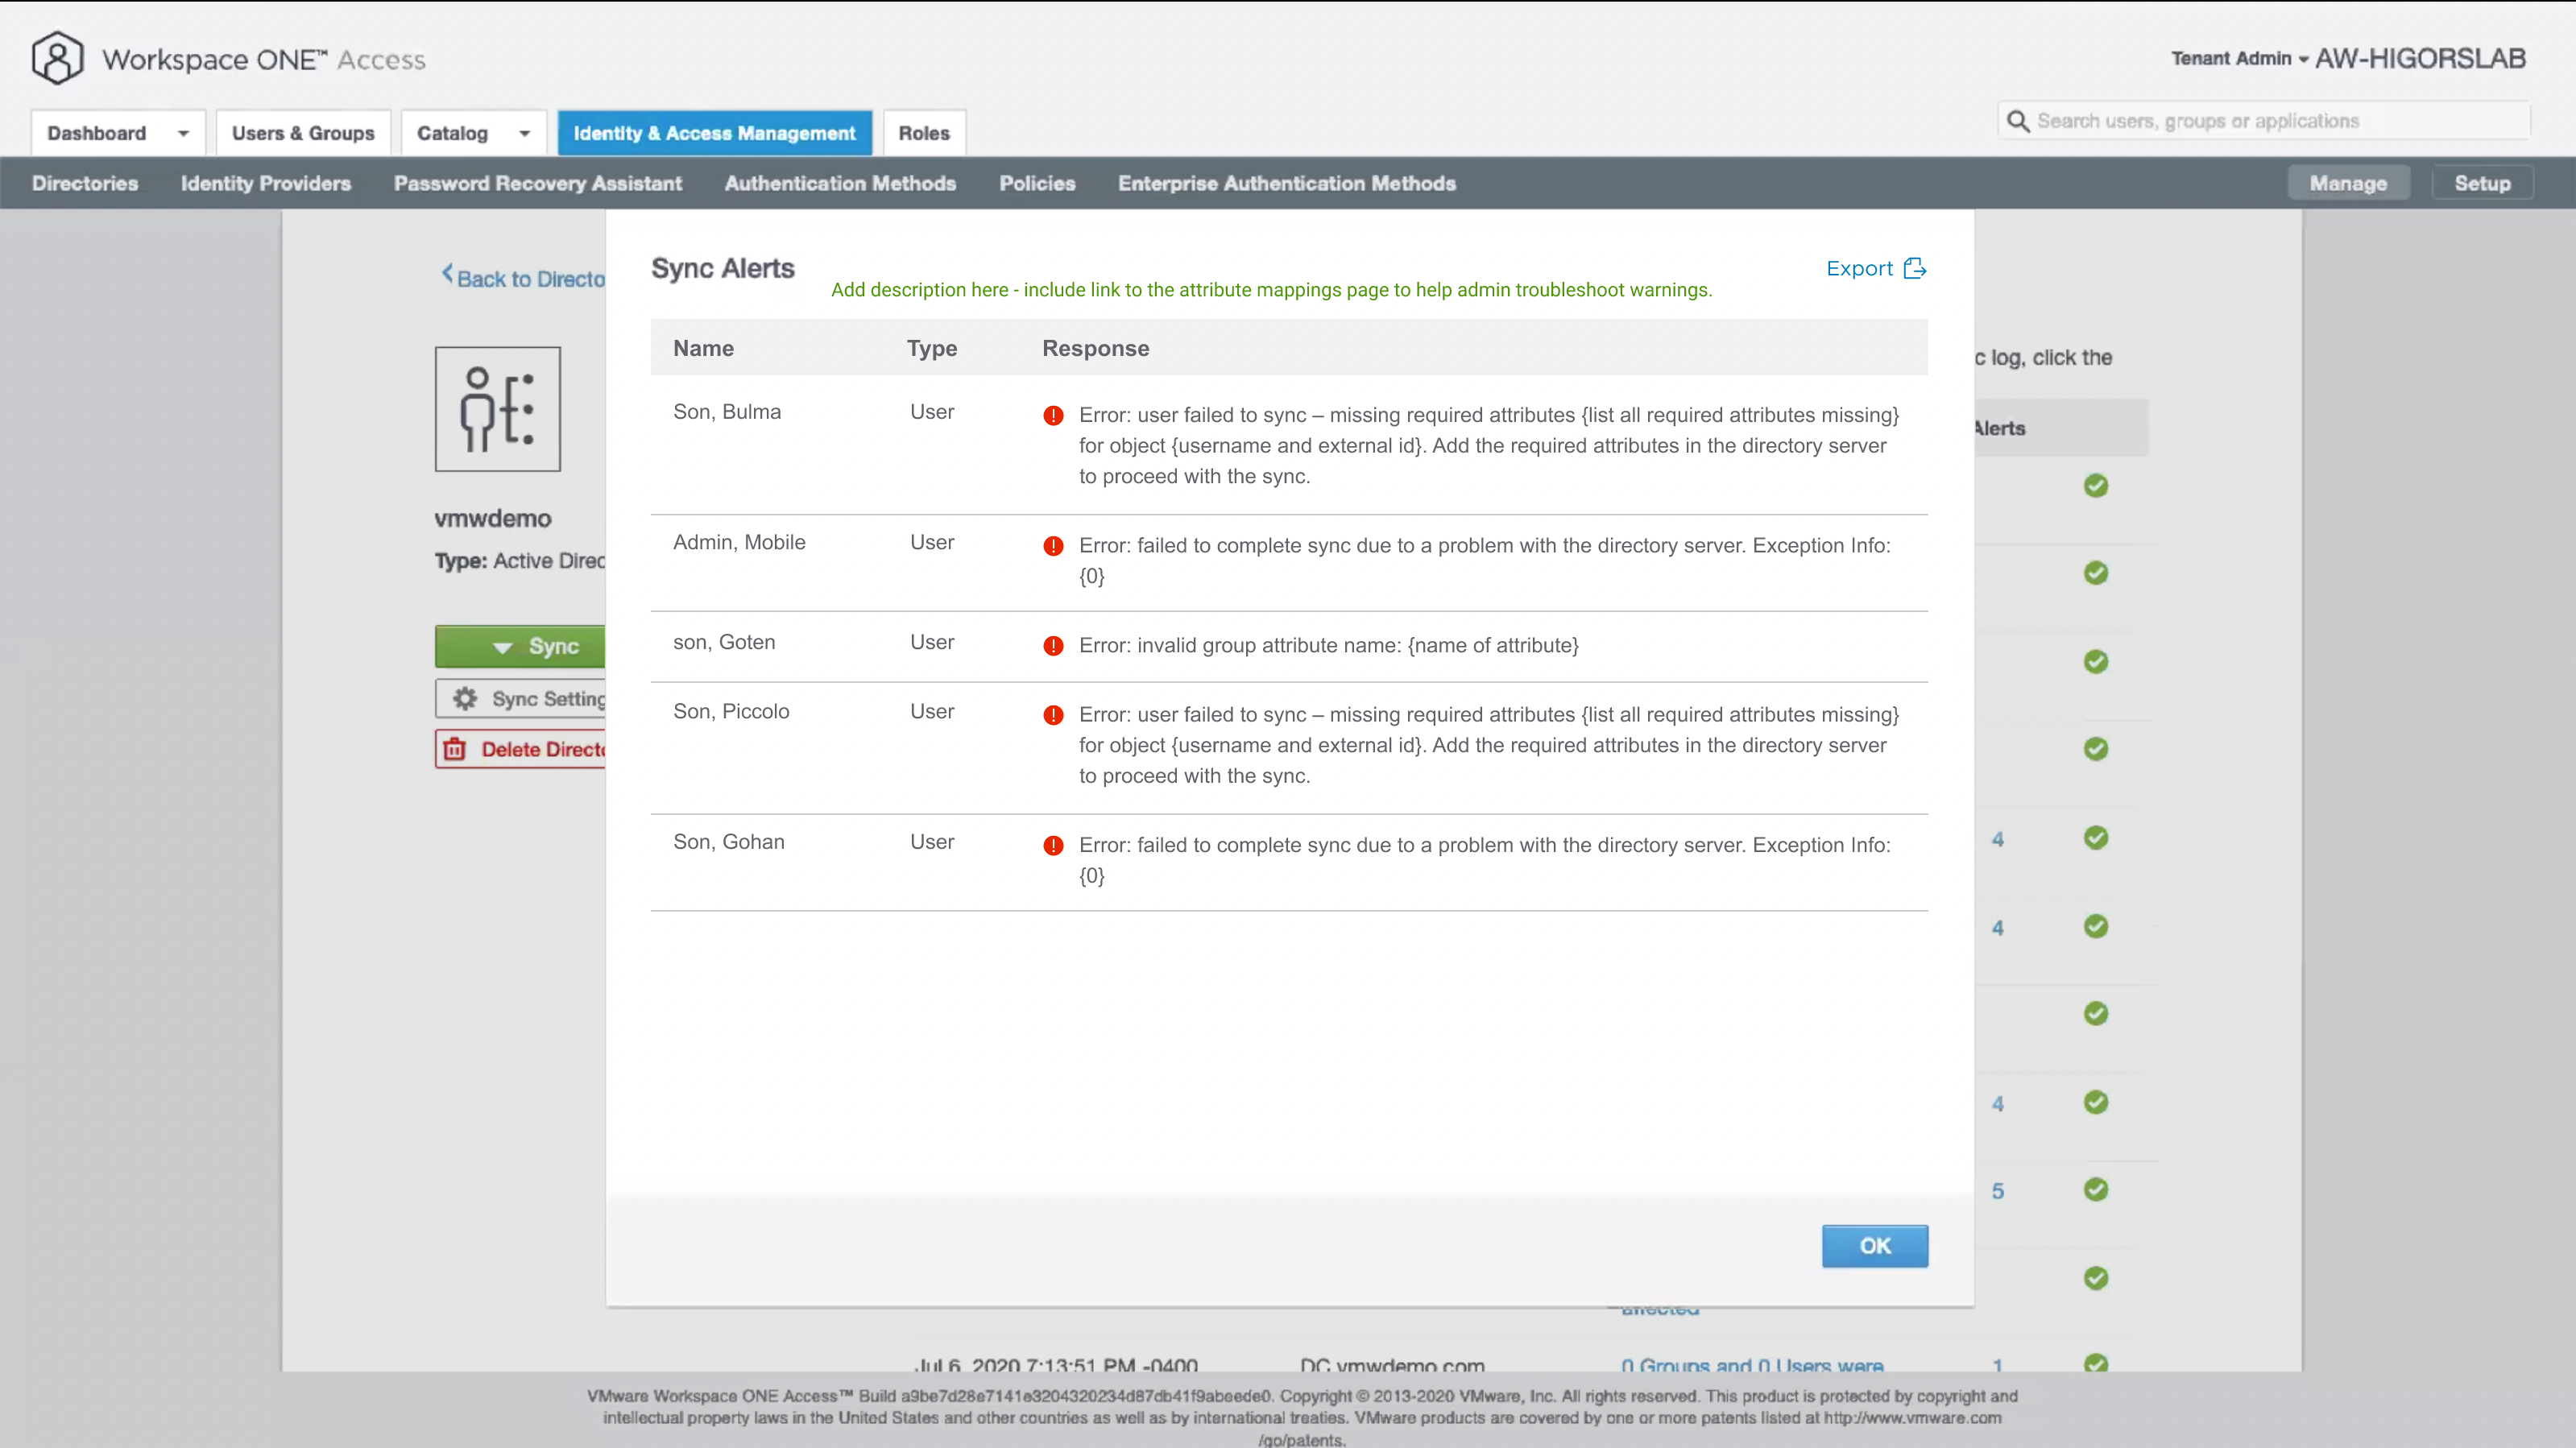The image size is (2576, 1448).
Task: Click the Export icon in Sync Alerts
Action: click(x=1914, y=268)
